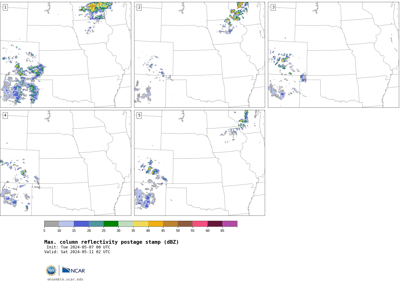Click the colorbar tick label 20
Screen dimensions: 402x283
click(x=89, y=231)
